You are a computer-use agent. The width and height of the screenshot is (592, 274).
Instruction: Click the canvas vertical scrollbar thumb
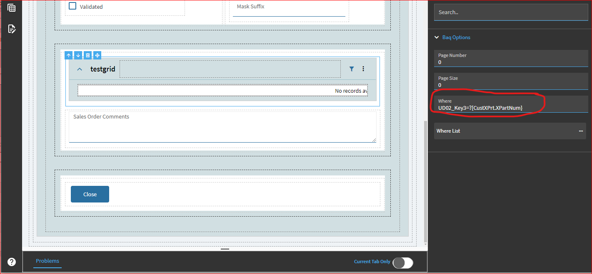[425, 182]
